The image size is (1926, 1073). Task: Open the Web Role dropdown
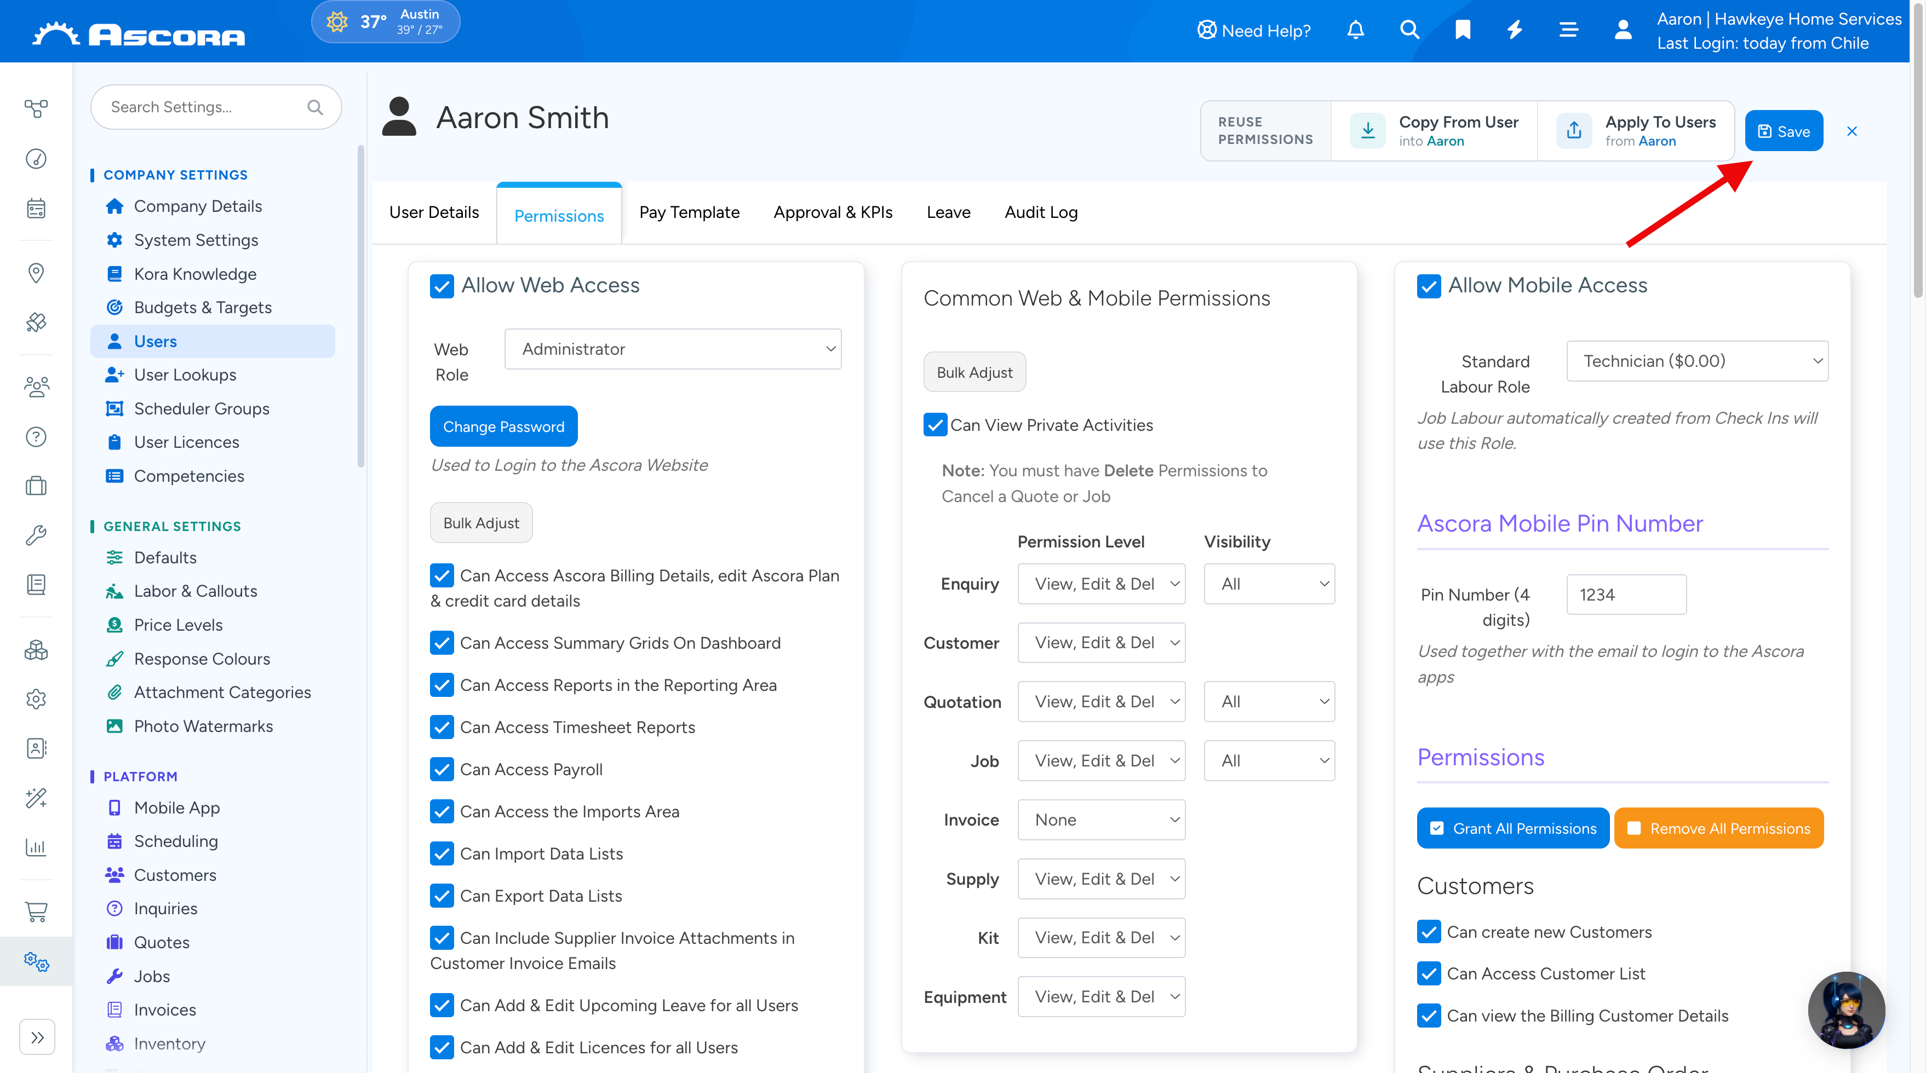(673, 349)
